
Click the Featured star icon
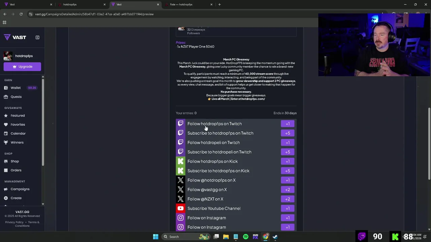(x=6, y=116)
